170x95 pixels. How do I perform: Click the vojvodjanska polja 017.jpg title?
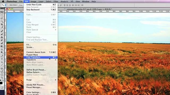click(89, 9)
